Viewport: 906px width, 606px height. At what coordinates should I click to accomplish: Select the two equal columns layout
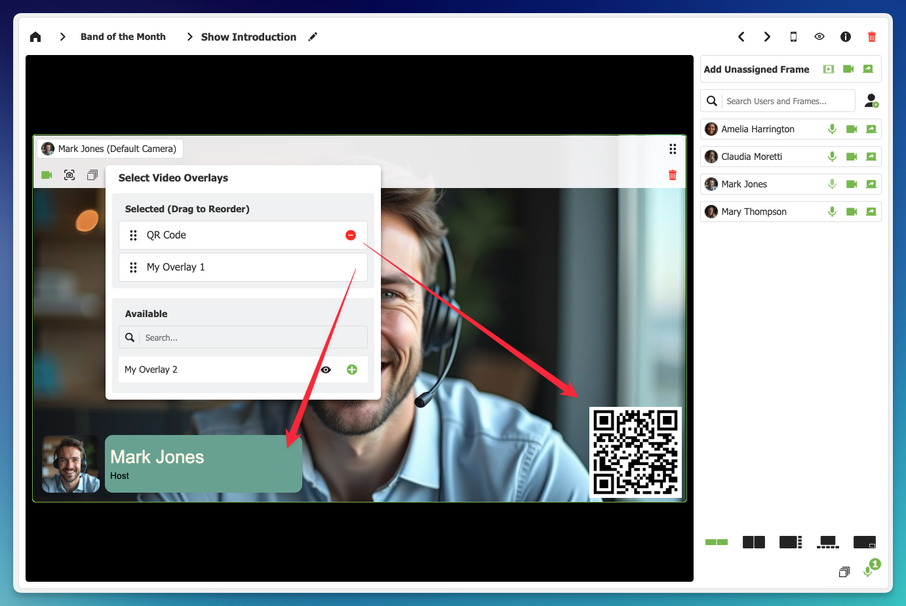754,542
